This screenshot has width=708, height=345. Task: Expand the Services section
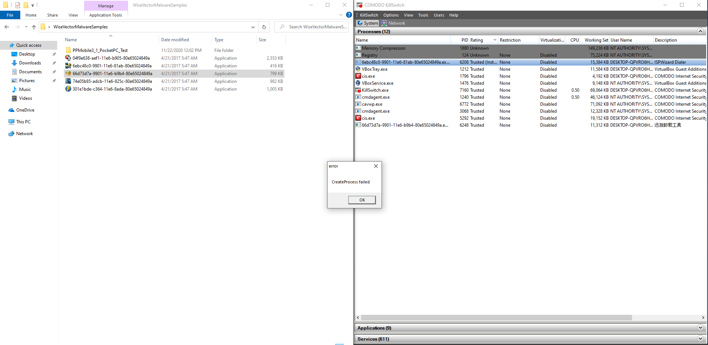point(700,339)
